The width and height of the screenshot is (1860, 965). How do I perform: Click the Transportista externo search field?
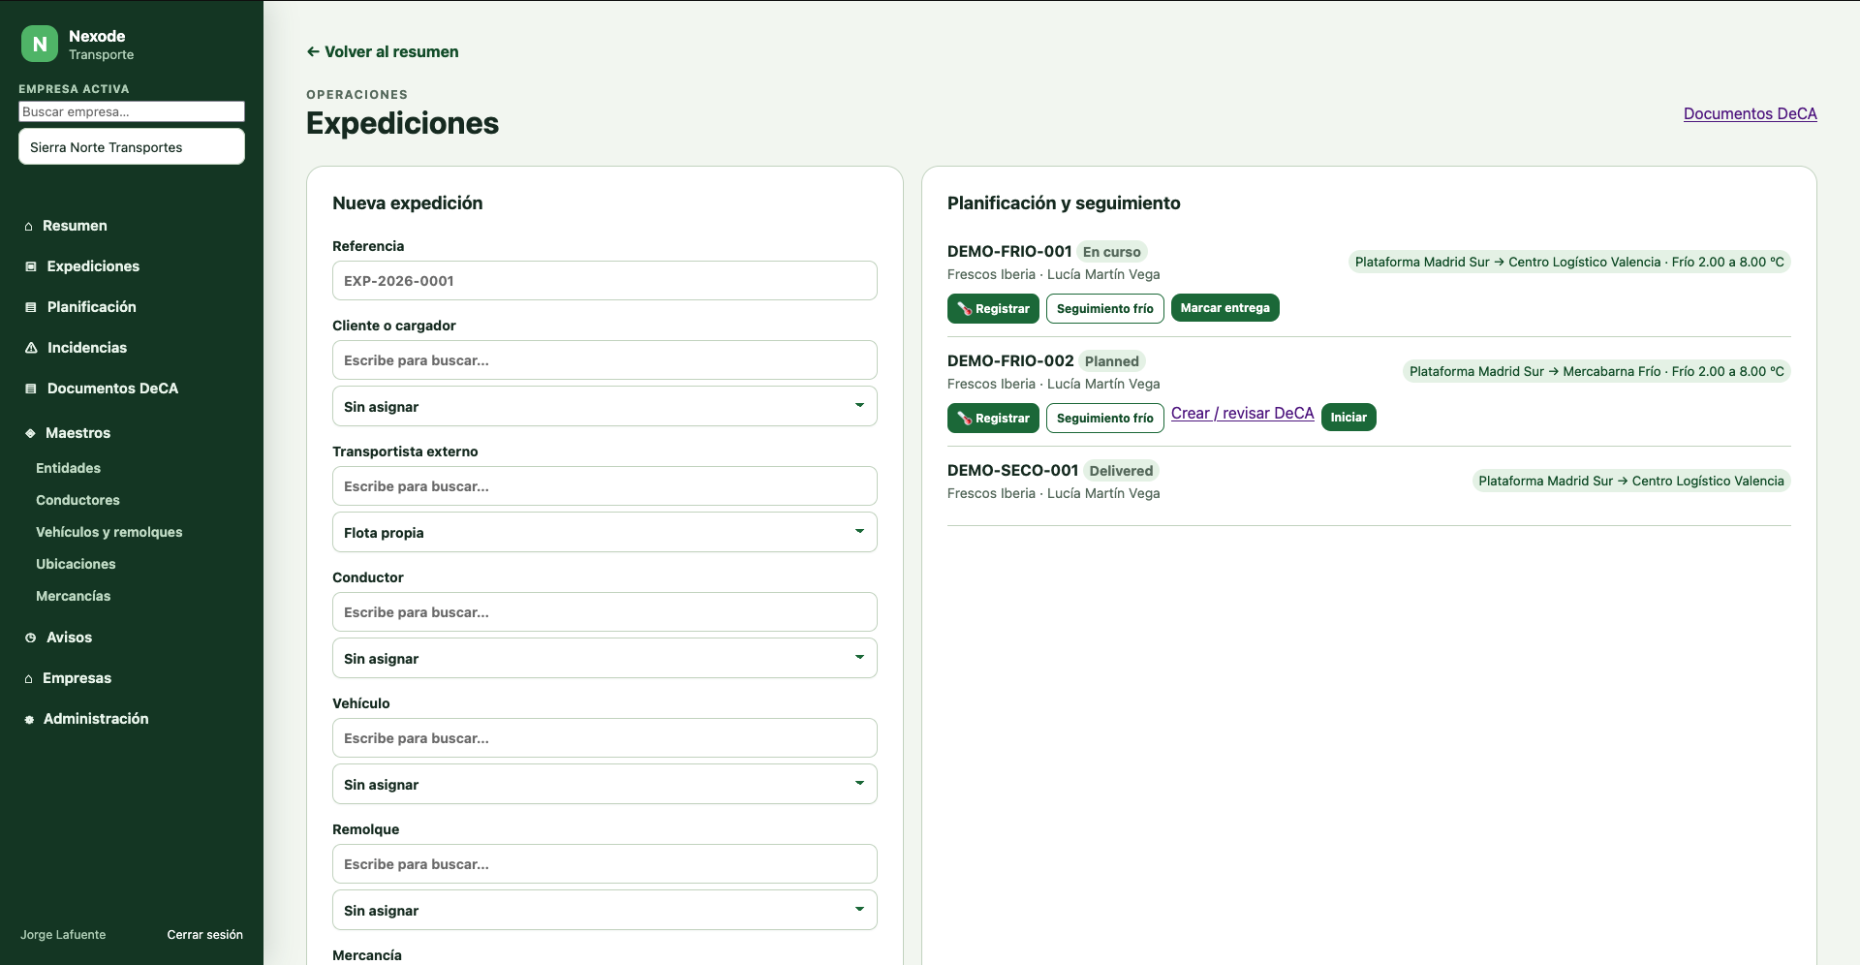point(604,485)
